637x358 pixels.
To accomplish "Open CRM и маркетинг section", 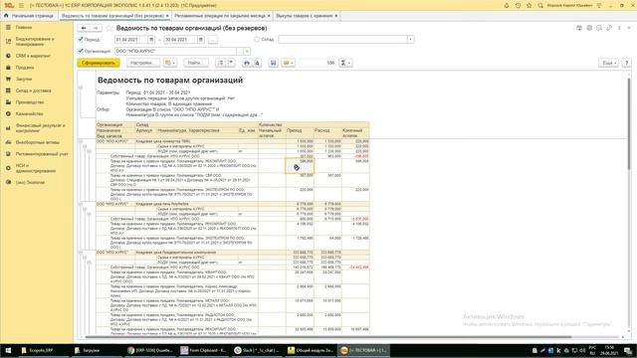I will click(x=33, y=56).
